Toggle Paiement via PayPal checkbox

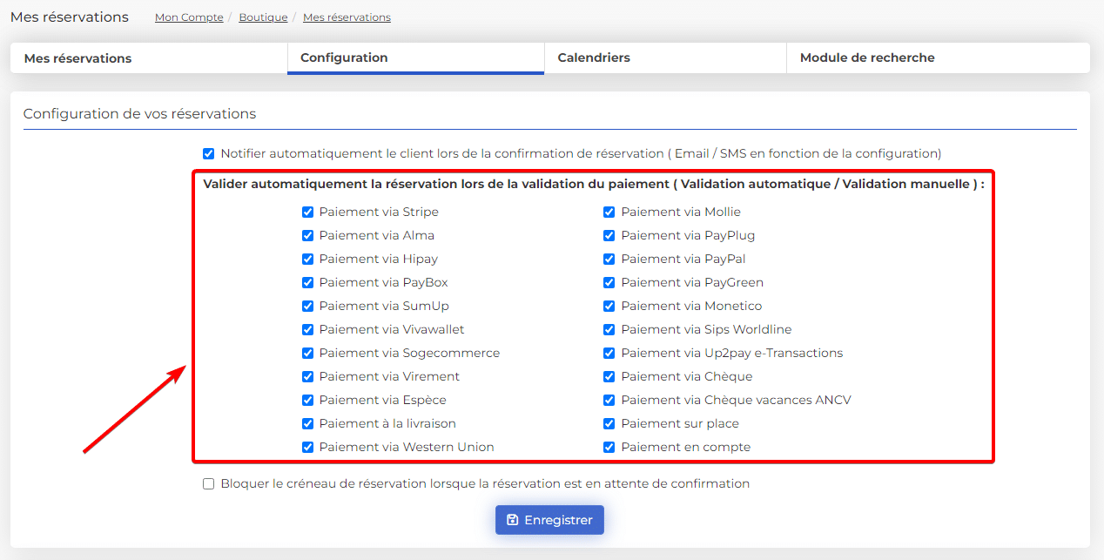tap(609, 259)
